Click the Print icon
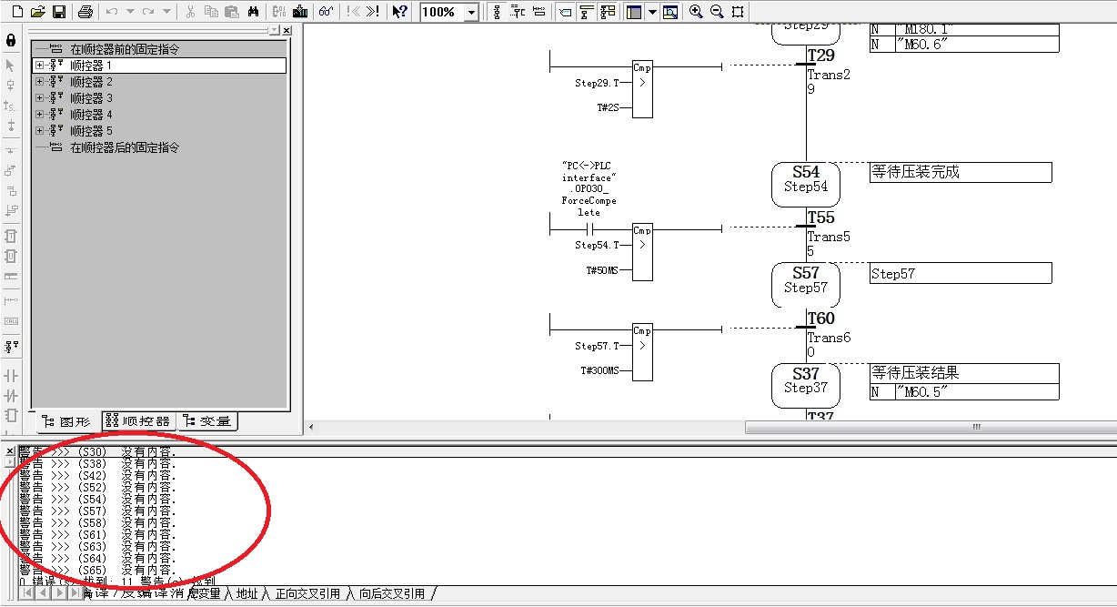The width and height of the screenshot is (1117, 607). pyautogui.click(x=85, y=12)
